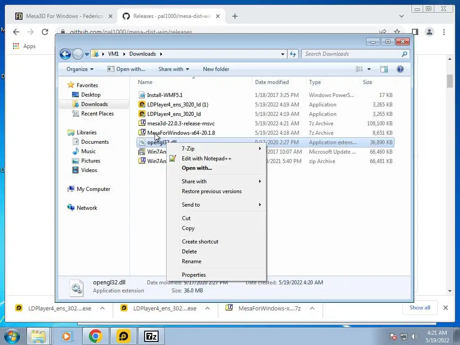Select the LDPlayer4_ens_3020_ld (1) application icon
This screenshot has height=345, width=460.
142,104
